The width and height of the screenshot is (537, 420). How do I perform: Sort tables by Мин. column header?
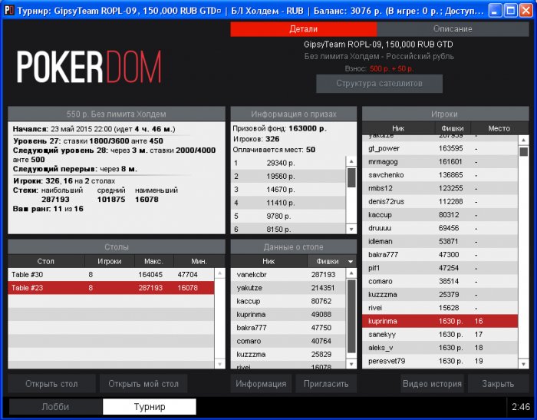tap(199, 261)
